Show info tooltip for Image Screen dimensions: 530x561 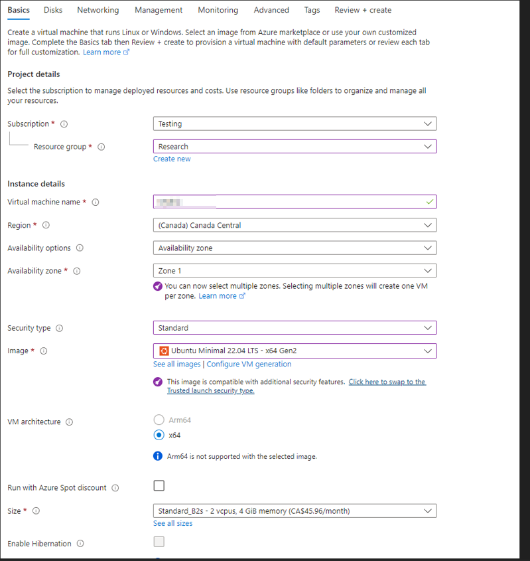44,351
